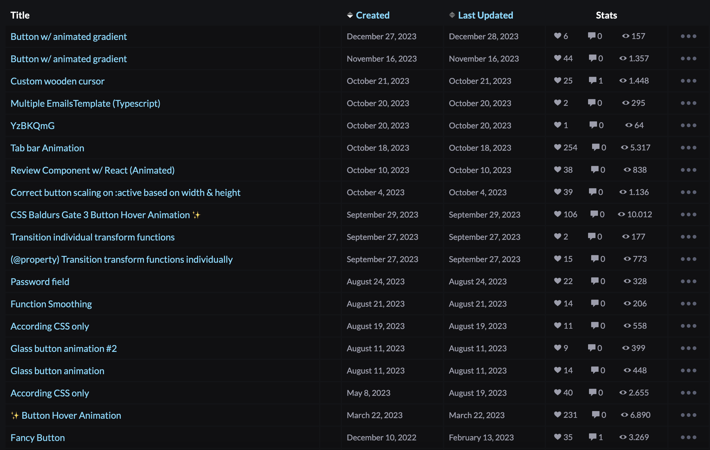
Task: Sort table by Created column
Action: [x=373, y=15]
